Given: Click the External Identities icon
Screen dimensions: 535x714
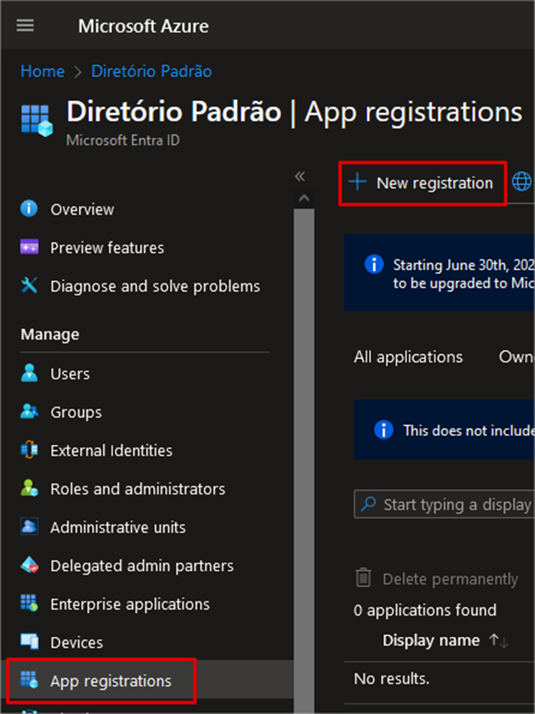Looking at the screenshot, I should (29, 449).
